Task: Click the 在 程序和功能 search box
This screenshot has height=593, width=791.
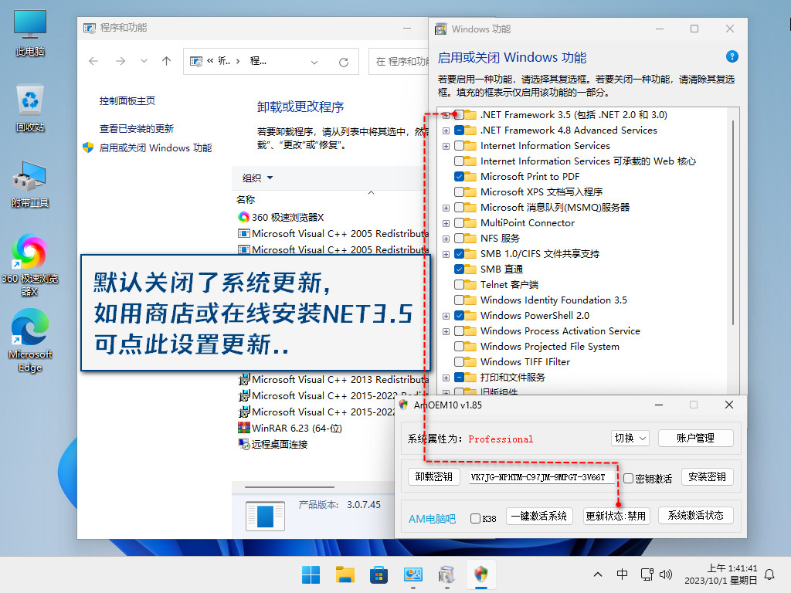Action: pos(399,62)
